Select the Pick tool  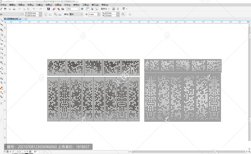(1, 20)
